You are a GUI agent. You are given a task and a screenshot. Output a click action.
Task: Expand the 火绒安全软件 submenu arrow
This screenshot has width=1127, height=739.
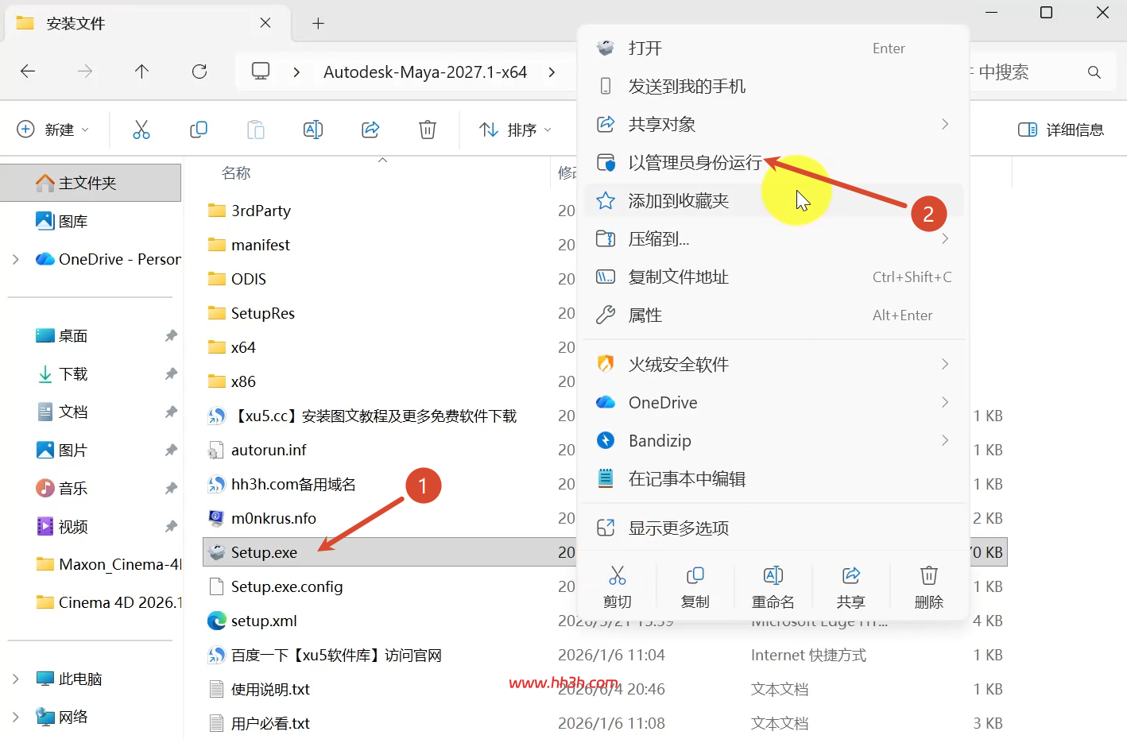tap(945, 364)
